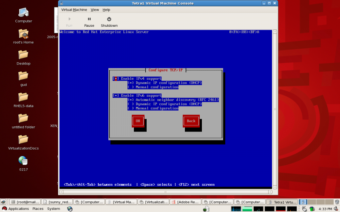Switch to the Virtual Ma... taskbar window
340x212 pixels.
pyautogui.click(x=121, y=202)
